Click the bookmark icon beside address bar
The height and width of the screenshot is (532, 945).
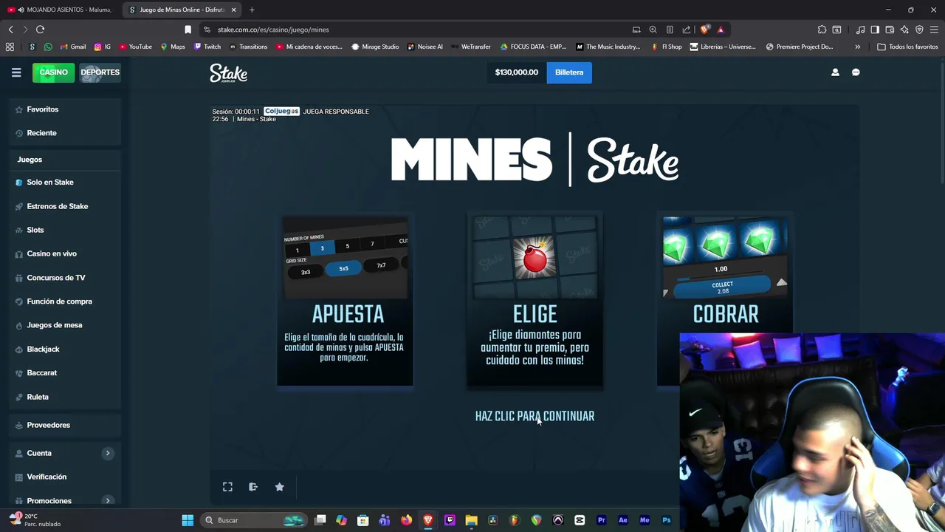click(x=188, y=30)
